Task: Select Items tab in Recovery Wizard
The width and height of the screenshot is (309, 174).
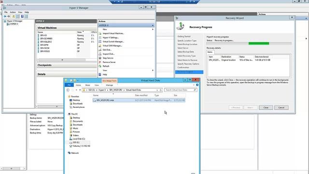Action: click(x=210, y=52)
